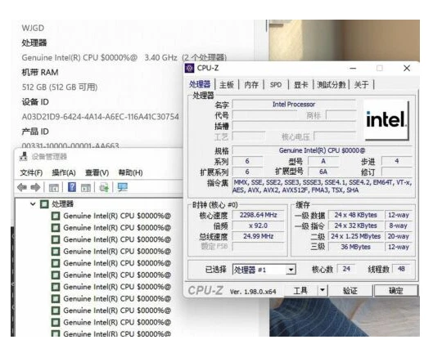Click the Ver. 1.98.0.x64 version text

point(253,292)
